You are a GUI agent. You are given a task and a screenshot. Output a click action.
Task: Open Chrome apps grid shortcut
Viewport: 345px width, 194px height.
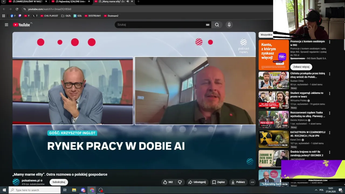pyautogui.click(x=4, y=16)
